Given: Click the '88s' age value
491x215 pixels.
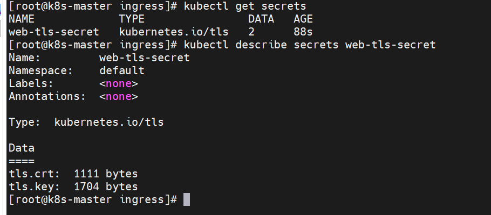Looking at the screenshot, I should tap(303, 32).
